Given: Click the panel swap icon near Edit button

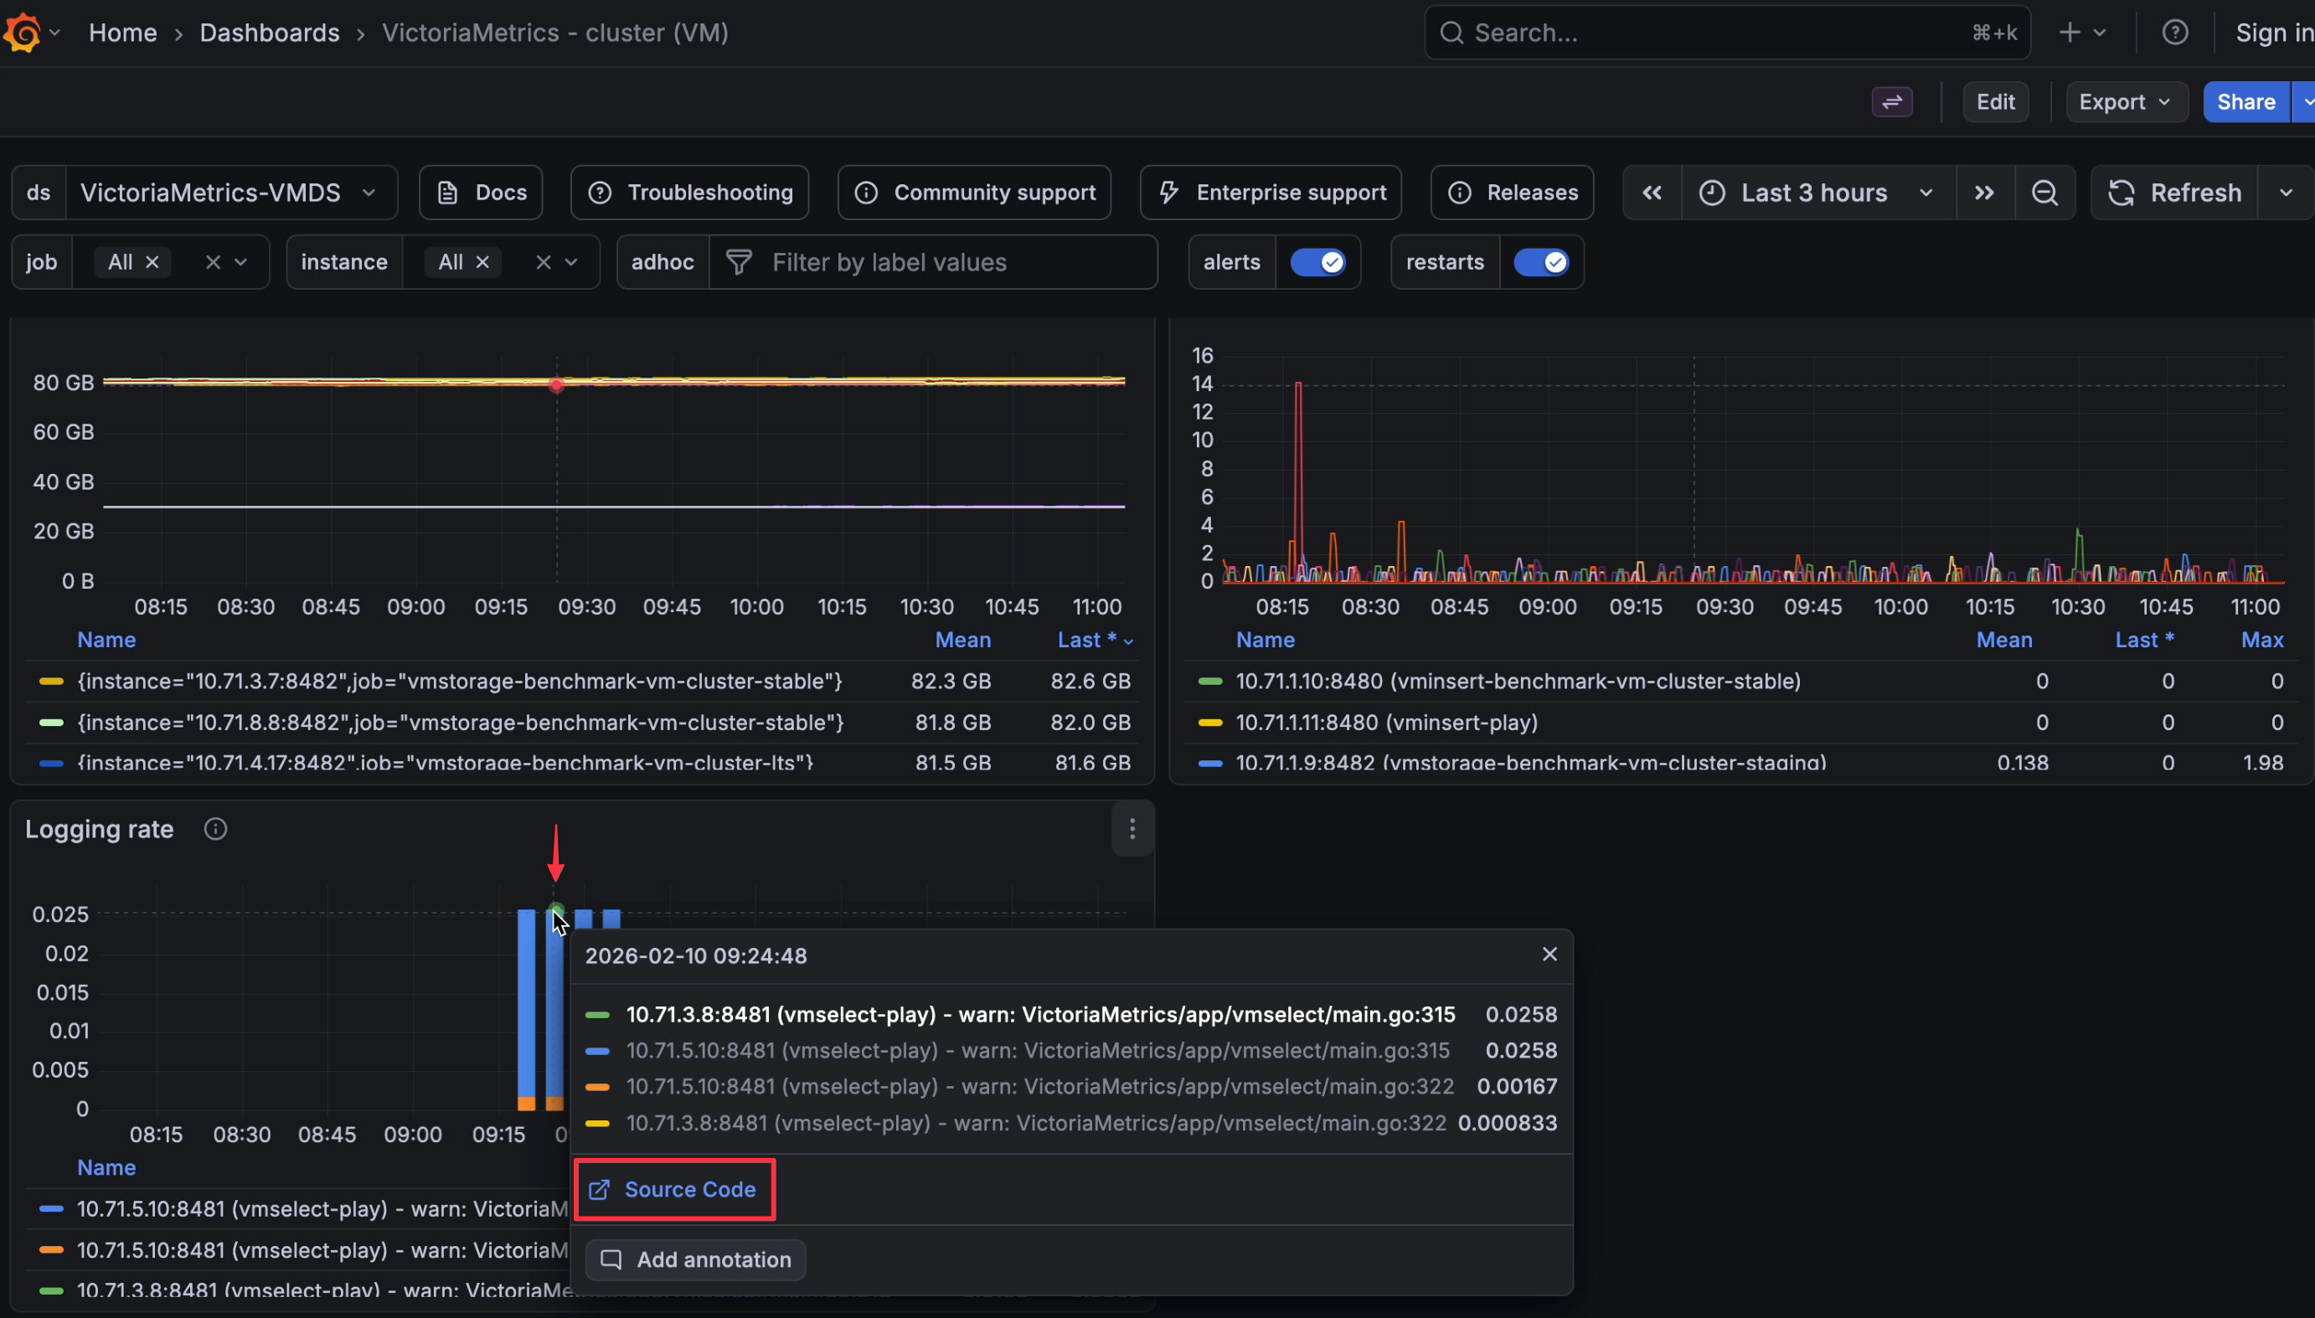Looking at the screenshot, I should coord(1891,101).
